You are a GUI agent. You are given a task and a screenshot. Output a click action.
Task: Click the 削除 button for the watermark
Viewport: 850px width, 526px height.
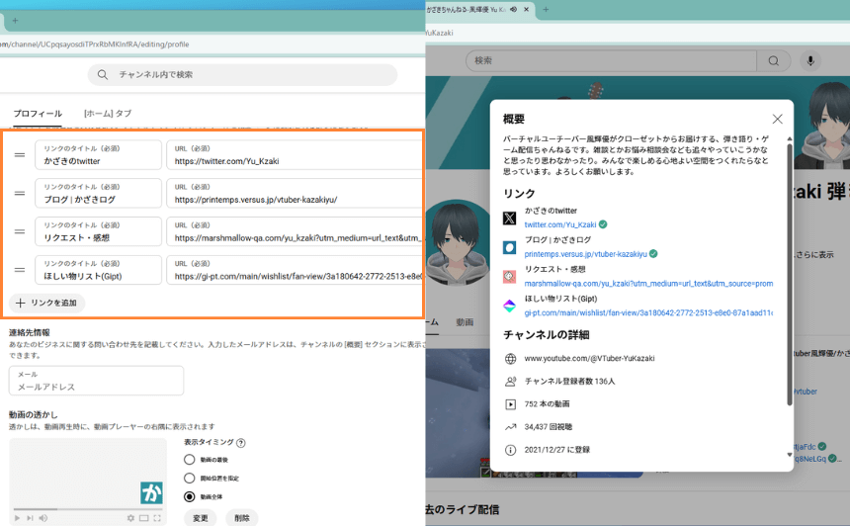coord(242,518)
